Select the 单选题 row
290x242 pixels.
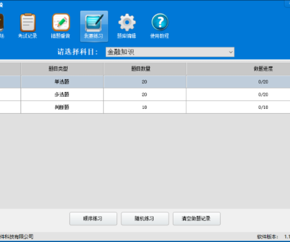pyautogui.click(x=62, y=82)
